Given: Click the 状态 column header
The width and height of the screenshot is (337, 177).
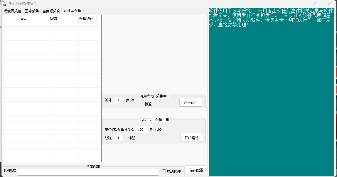Looking at the screenshot, I should tap(63, 19).
